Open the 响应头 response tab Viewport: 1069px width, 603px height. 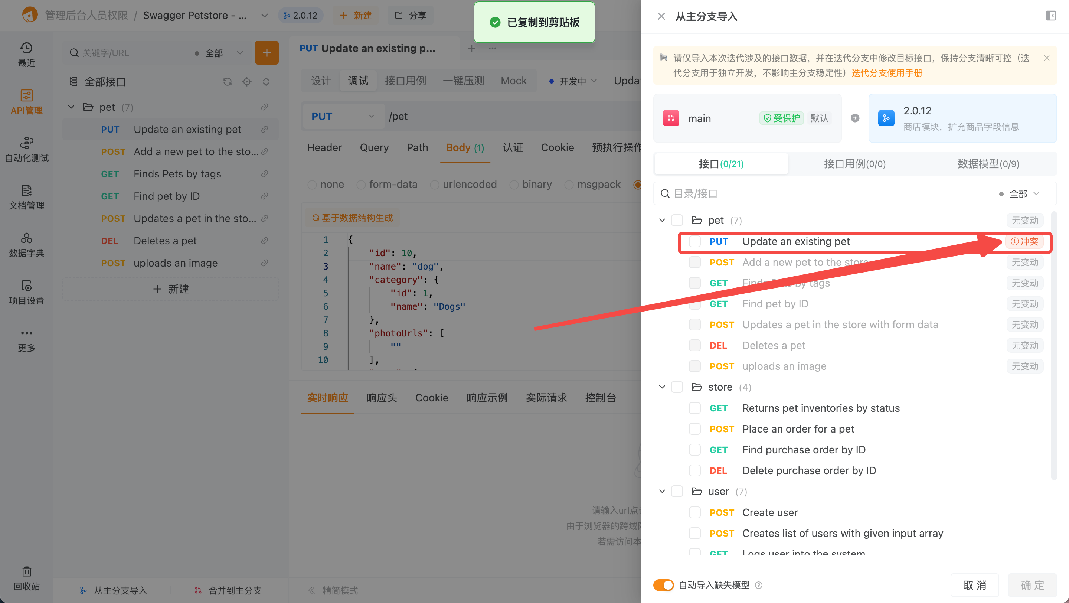[381, 398]
